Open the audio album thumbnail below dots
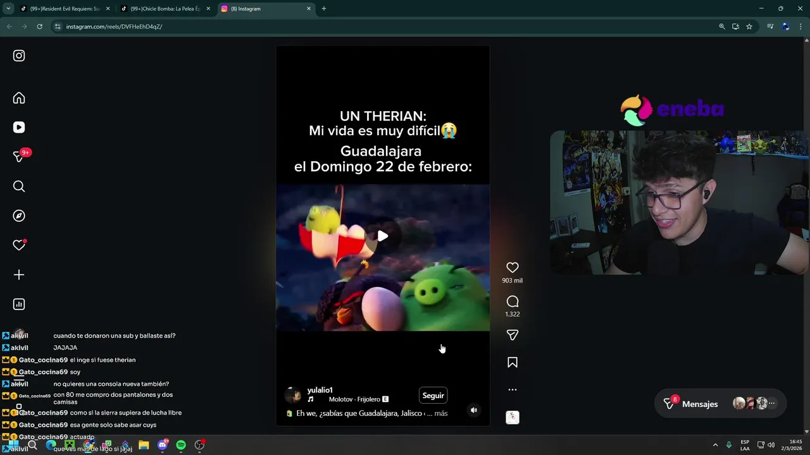 click(x=513, y=417)
